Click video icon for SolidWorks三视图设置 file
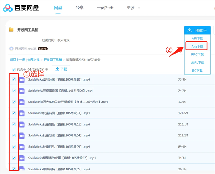Viewport: 215px width, 174px height. pos(22,91)
